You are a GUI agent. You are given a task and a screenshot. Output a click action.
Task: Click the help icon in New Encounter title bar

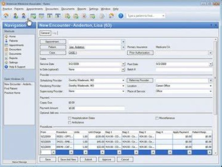tap(211, 25)
